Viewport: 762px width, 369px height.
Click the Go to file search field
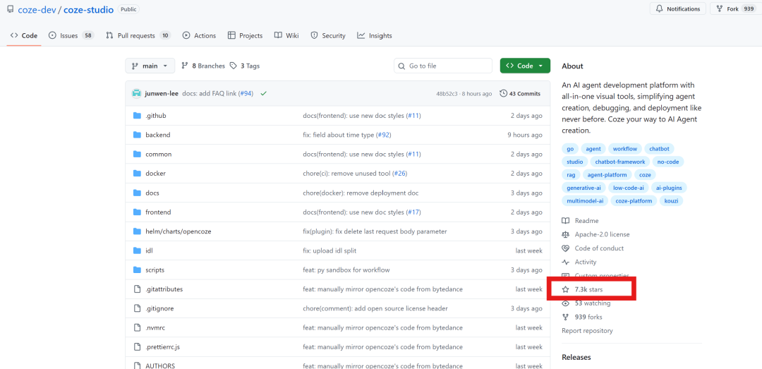(443, 66)
